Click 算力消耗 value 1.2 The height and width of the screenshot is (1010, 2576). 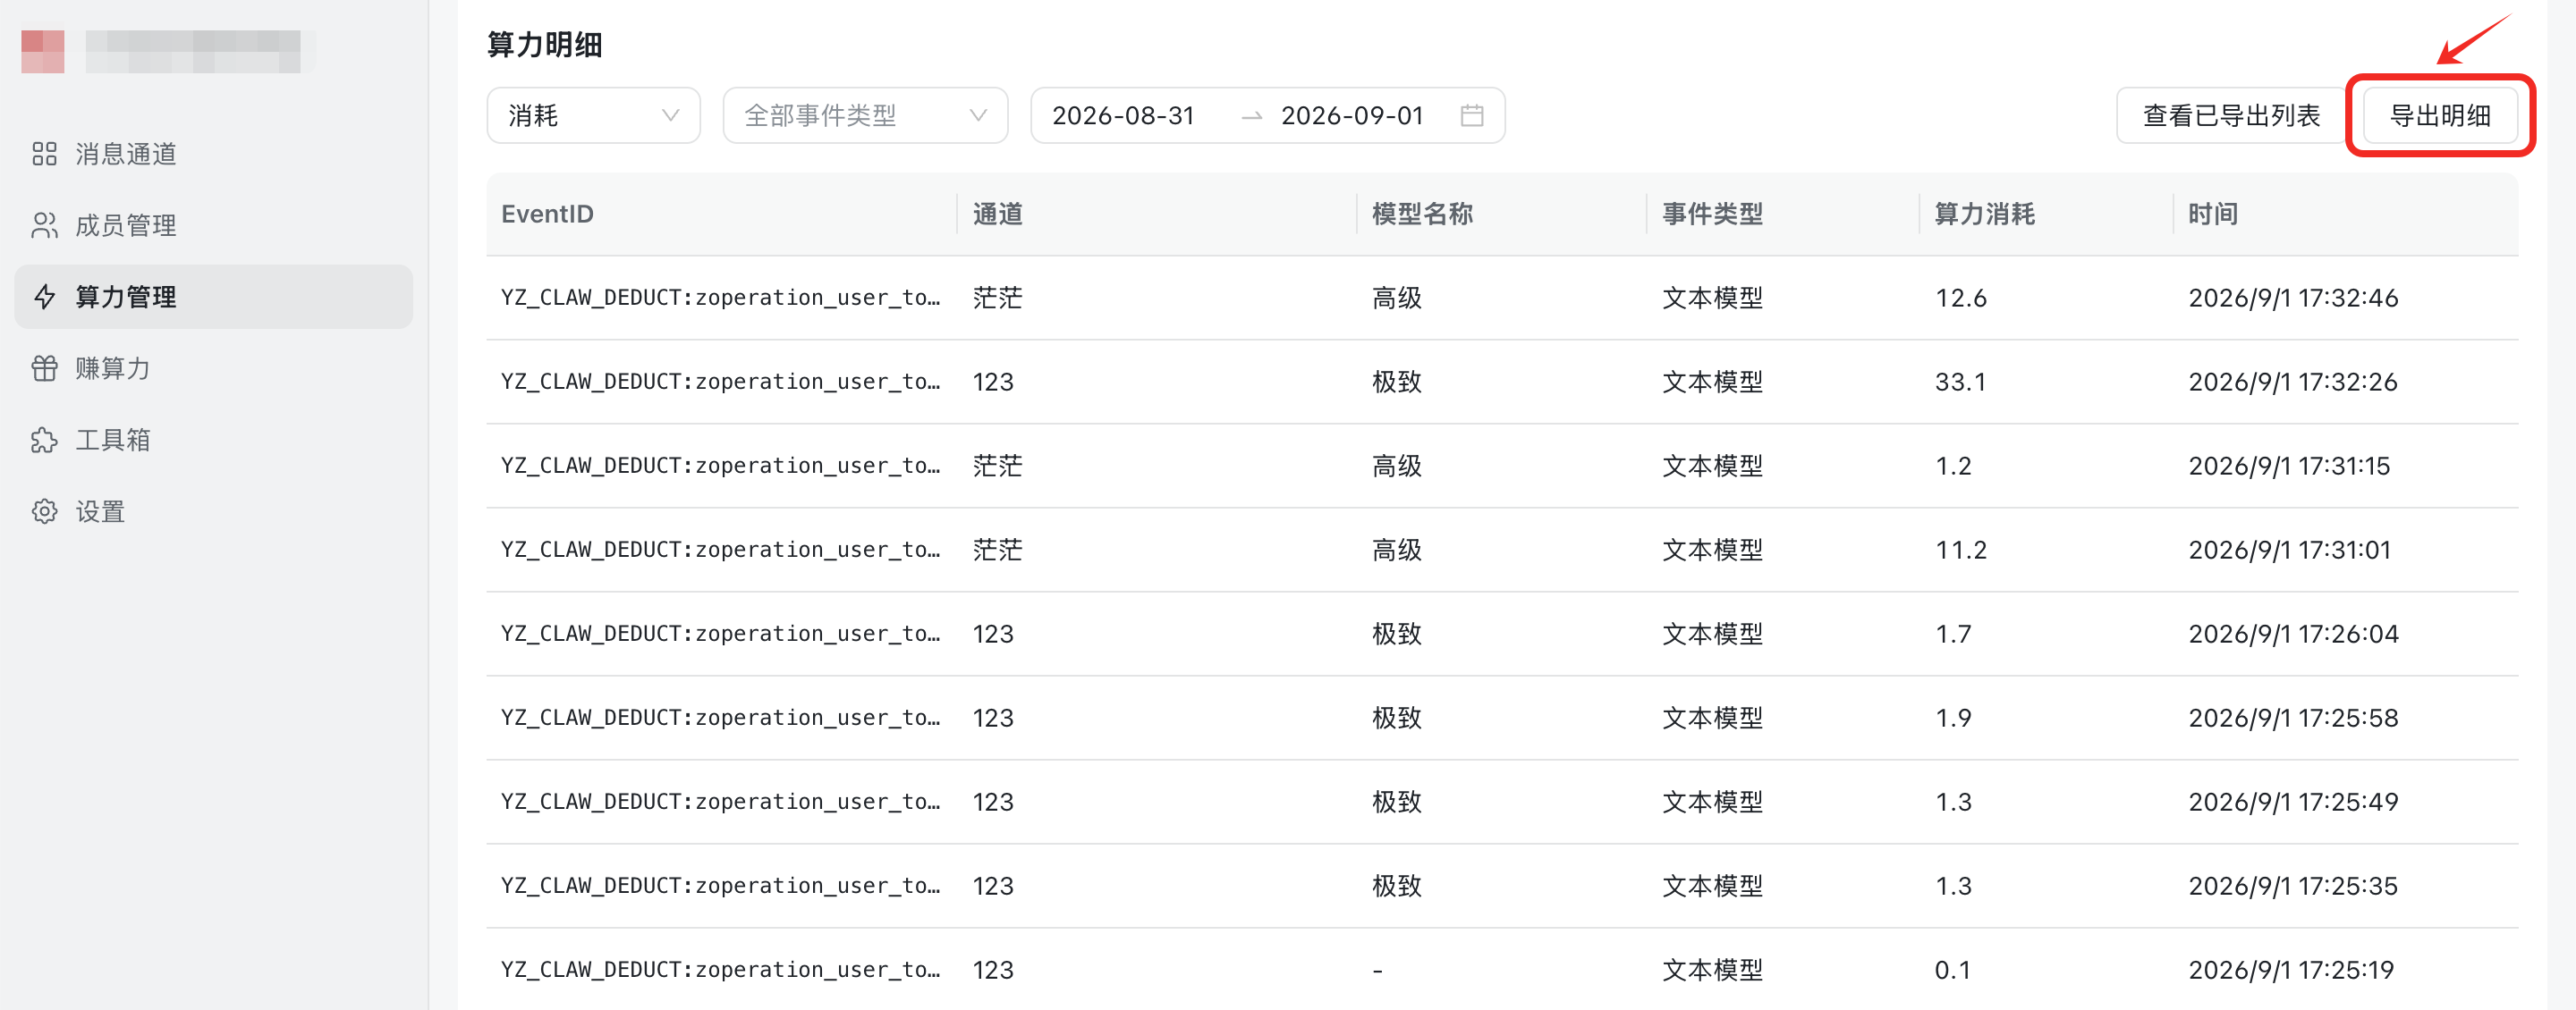[x=1953, y=466]
